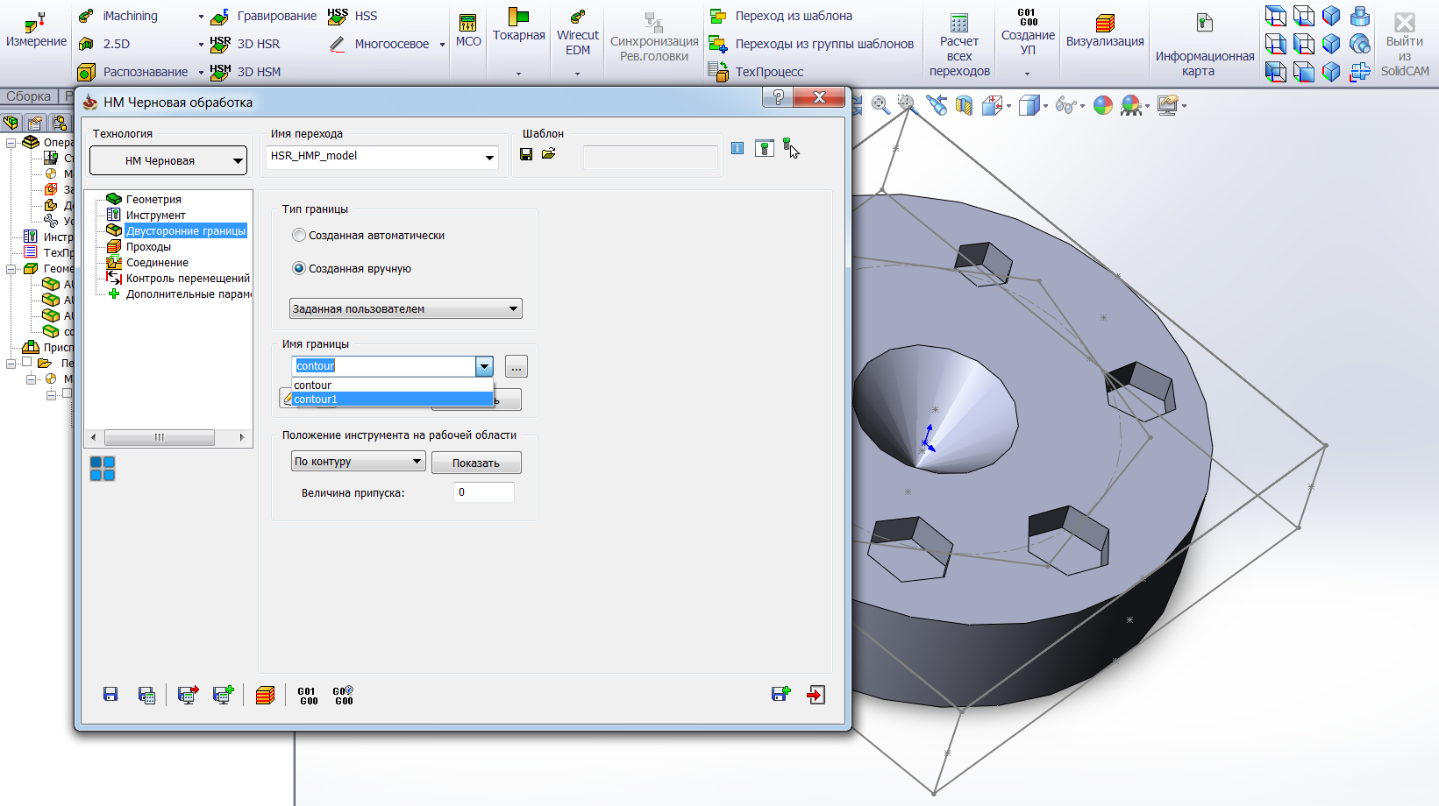Choose the 3D HSR operation
The height and width of the screenshot is (806, 1439).
tap(246, 44)
